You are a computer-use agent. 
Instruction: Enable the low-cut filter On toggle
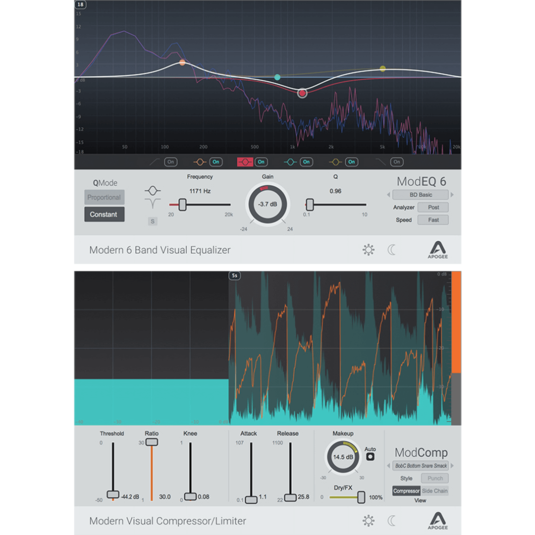pos(170,161)
